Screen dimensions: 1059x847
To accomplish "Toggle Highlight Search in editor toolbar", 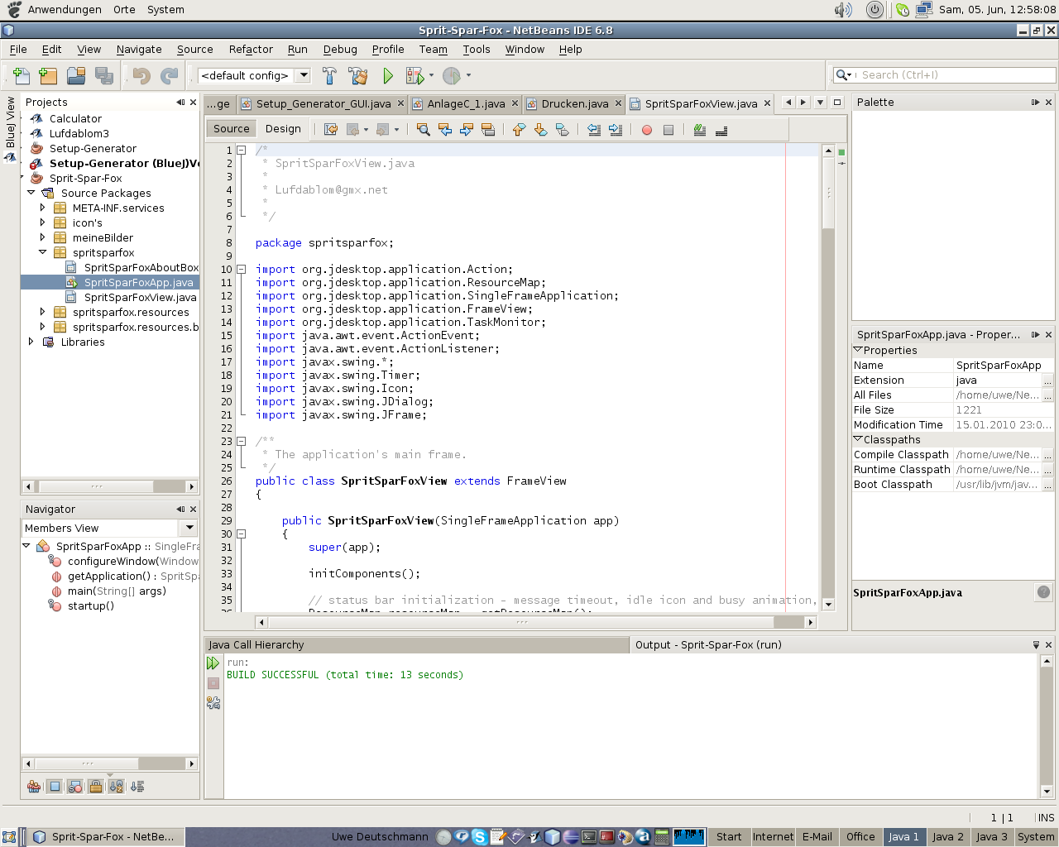I will pyautogui.click(x=488, y=129).
